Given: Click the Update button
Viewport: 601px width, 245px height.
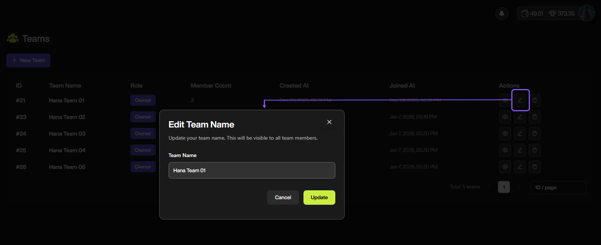Looking at the screenshot, I should pyautogui.click(x=319, y=197).
